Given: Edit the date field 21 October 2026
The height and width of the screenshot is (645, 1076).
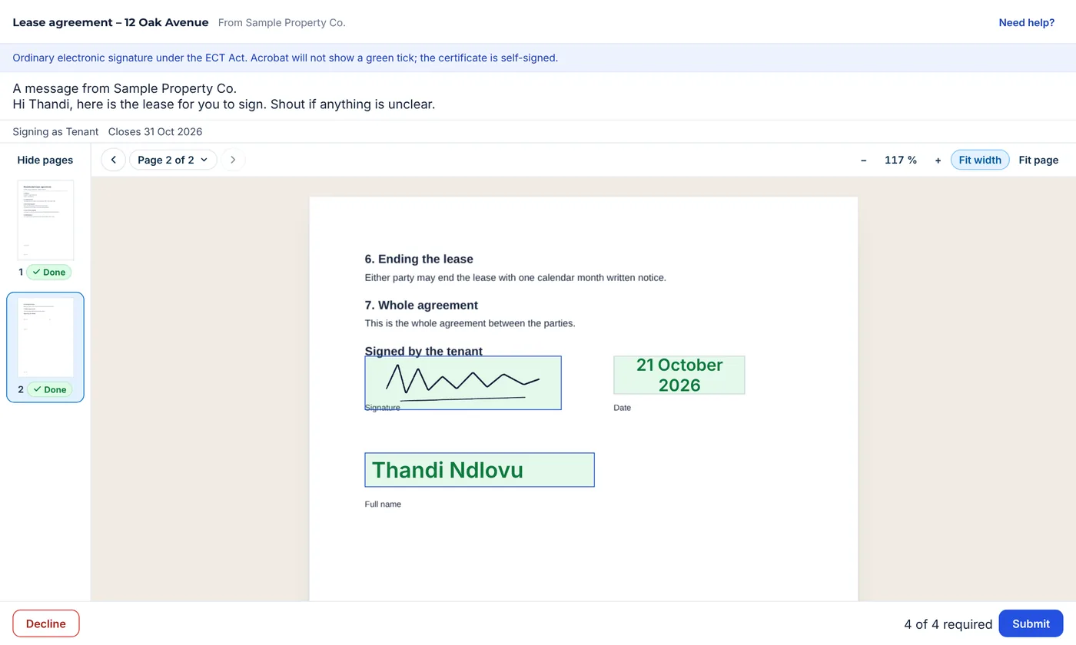Looking at the screenshot, I should [679, 375].
